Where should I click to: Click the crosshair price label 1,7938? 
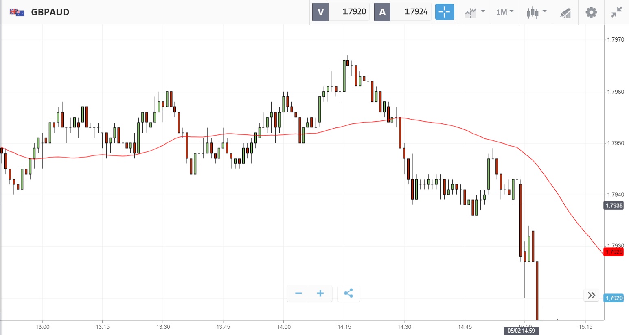(614, 206)
